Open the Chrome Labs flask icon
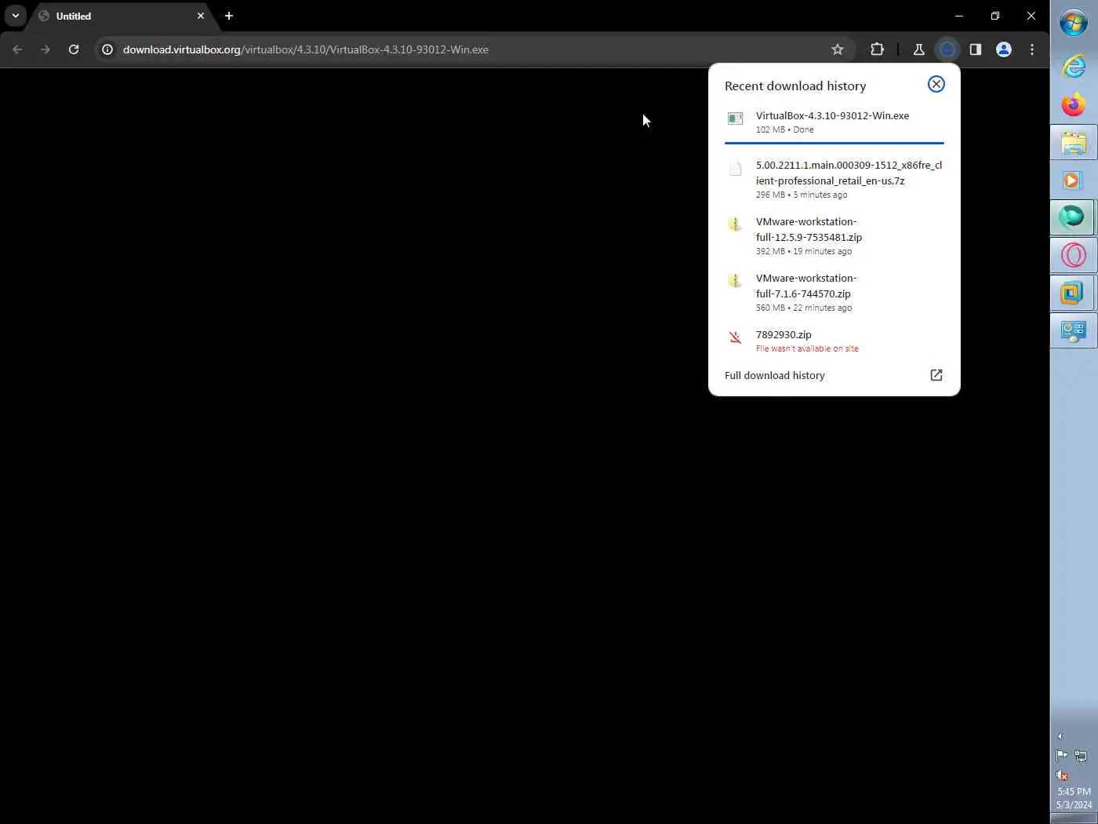Viewport: 1098px width, 824px height. pyautogui.click(x=918, y=49)
